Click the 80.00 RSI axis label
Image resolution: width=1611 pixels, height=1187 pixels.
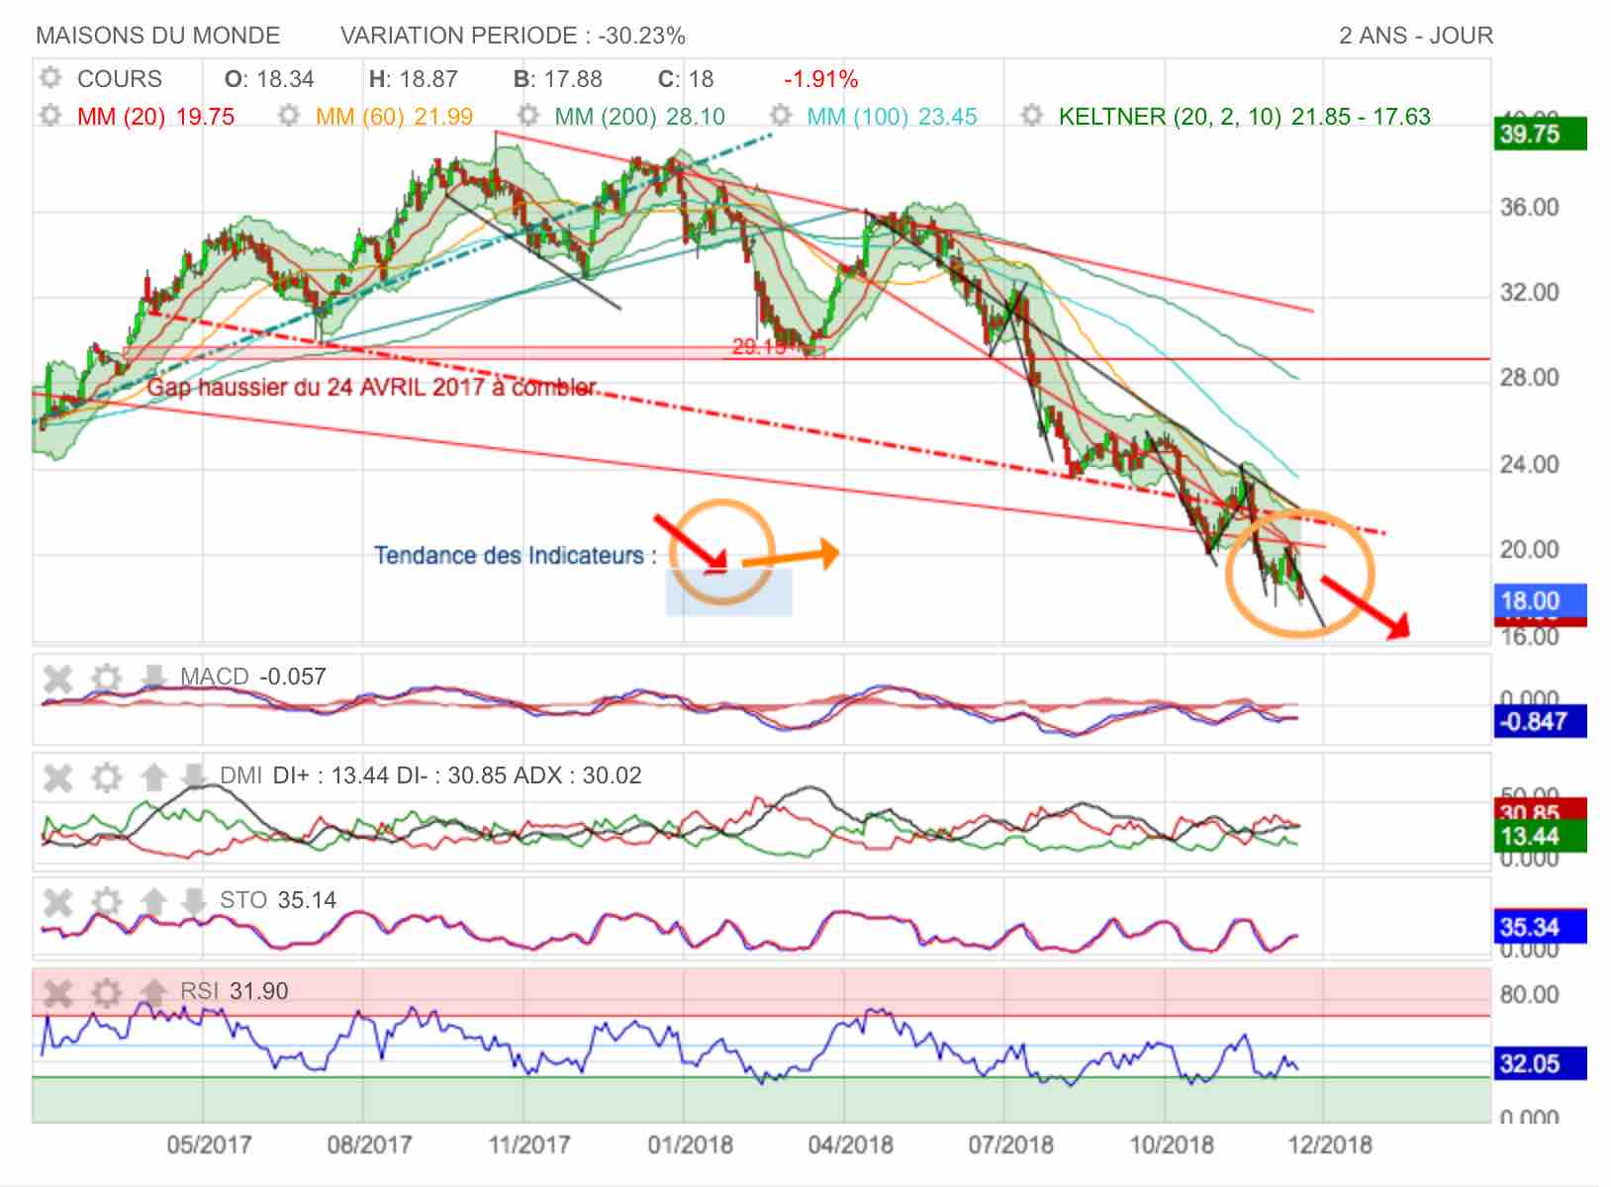pos(1530,995)
